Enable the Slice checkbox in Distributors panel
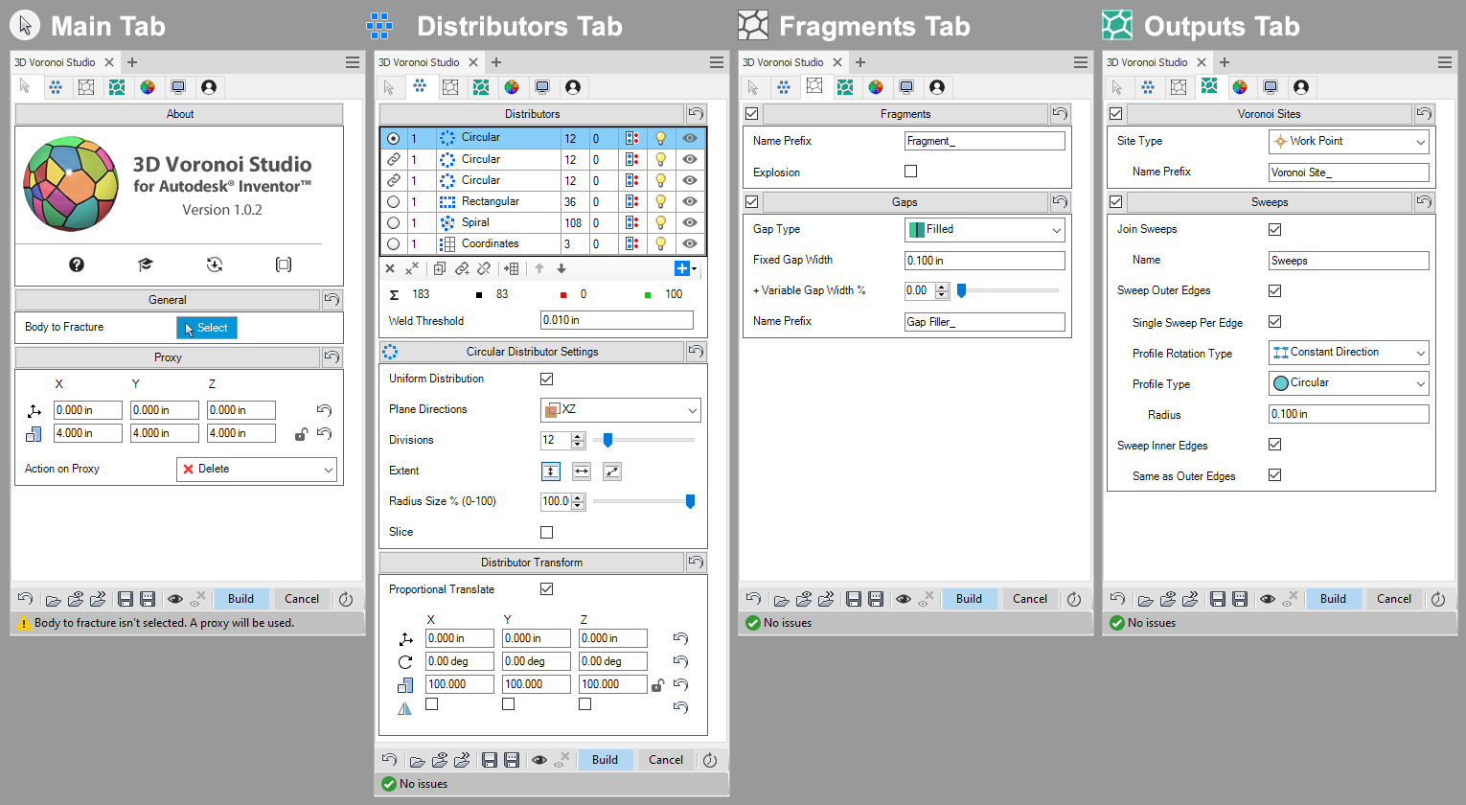 pos(547,532)
